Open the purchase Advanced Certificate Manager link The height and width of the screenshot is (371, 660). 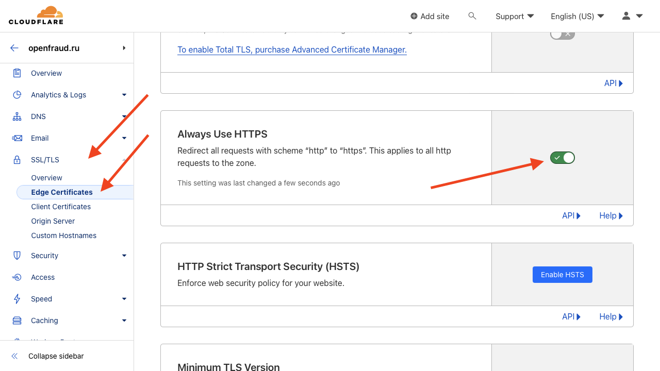pos(292,49)
